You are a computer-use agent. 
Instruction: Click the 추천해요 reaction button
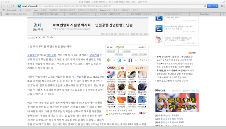coord(118,52)
